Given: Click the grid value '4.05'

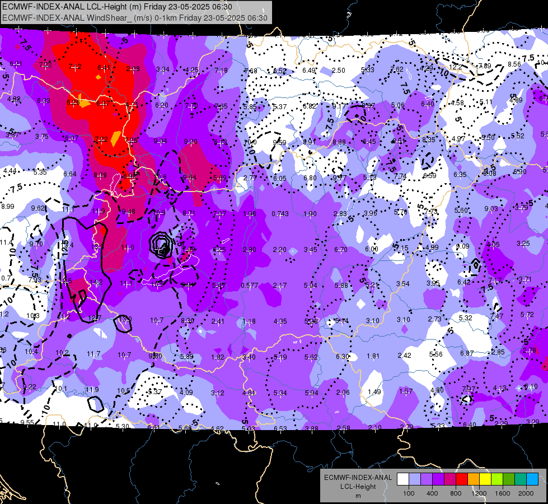Looking at the screenshot, I should 493,245.
